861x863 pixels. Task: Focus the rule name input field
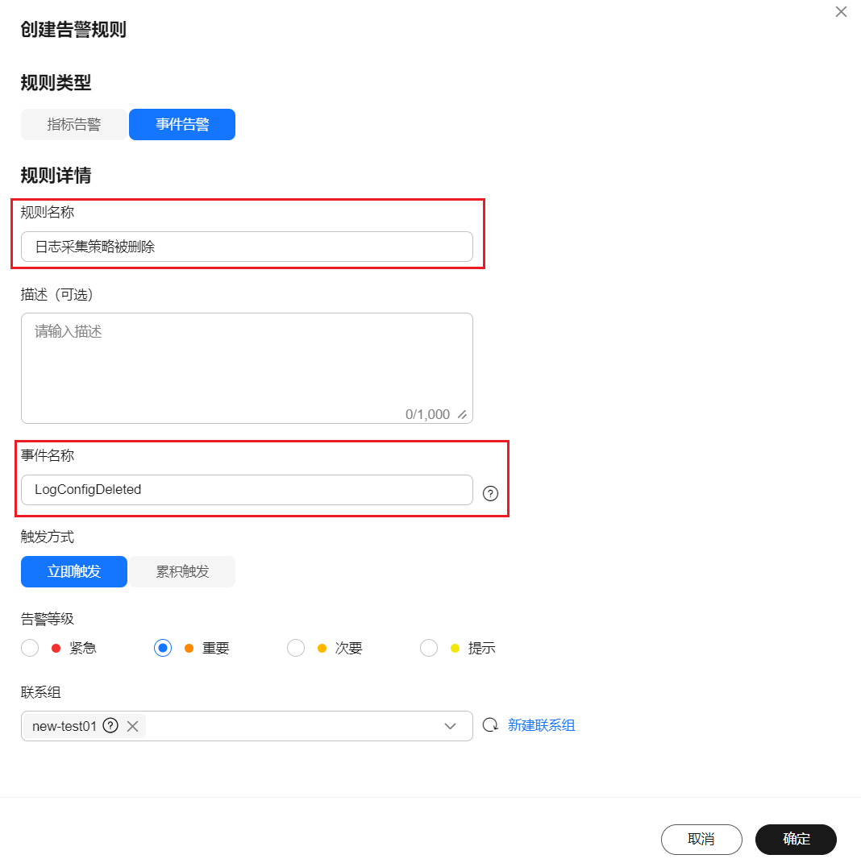pos(247,247)
